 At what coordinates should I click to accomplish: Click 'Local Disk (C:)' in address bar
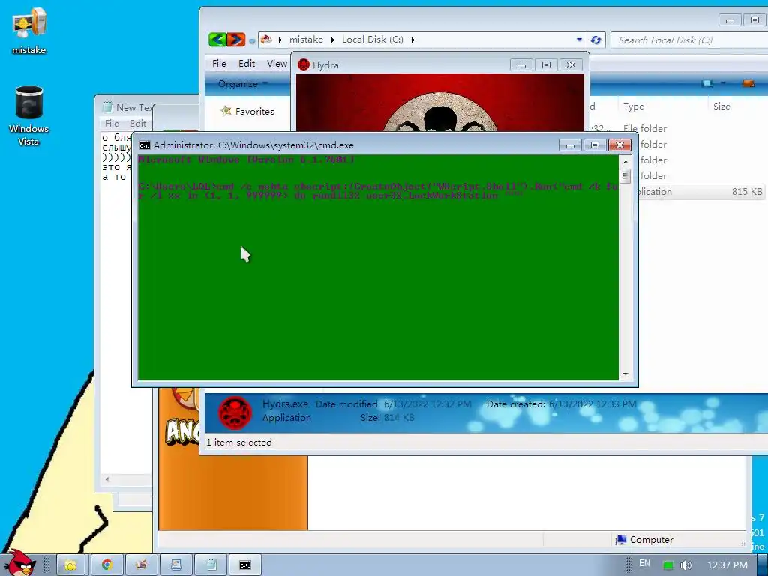point(372,40)
